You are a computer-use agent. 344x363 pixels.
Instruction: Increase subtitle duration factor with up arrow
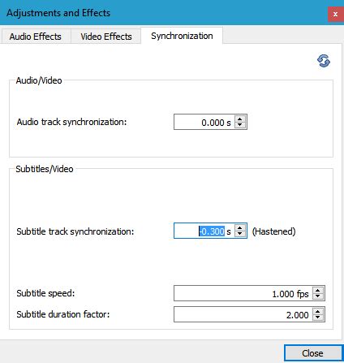(318, 311)
